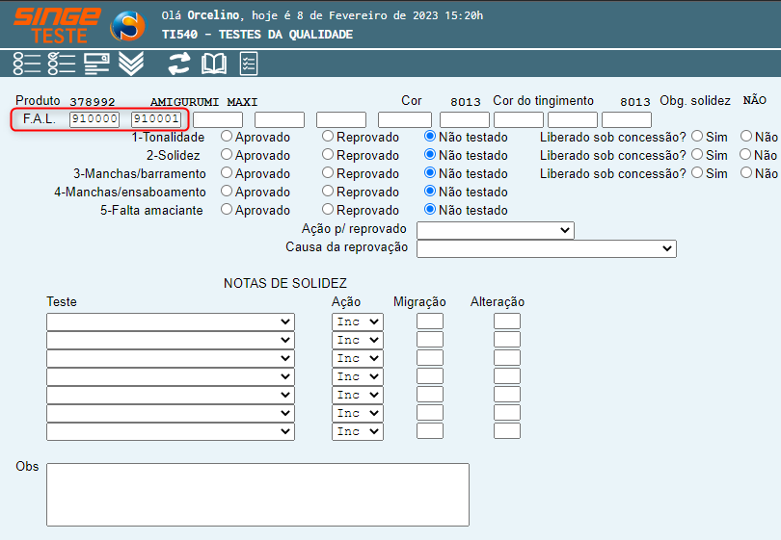The height and width of the screenshot is (540, 781).
Task: Click the first Migração input box
Action: [x=430, y=321]
